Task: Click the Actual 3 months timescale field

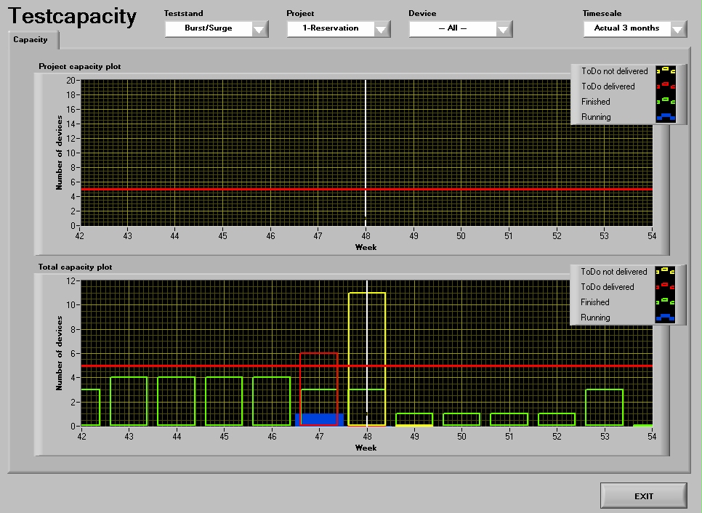Action: 626,28
